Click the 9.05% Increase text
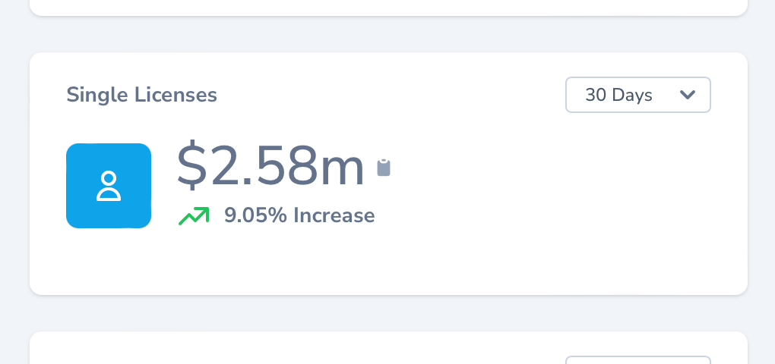Screen dimensions: 775x364 (x=299, y=215)
